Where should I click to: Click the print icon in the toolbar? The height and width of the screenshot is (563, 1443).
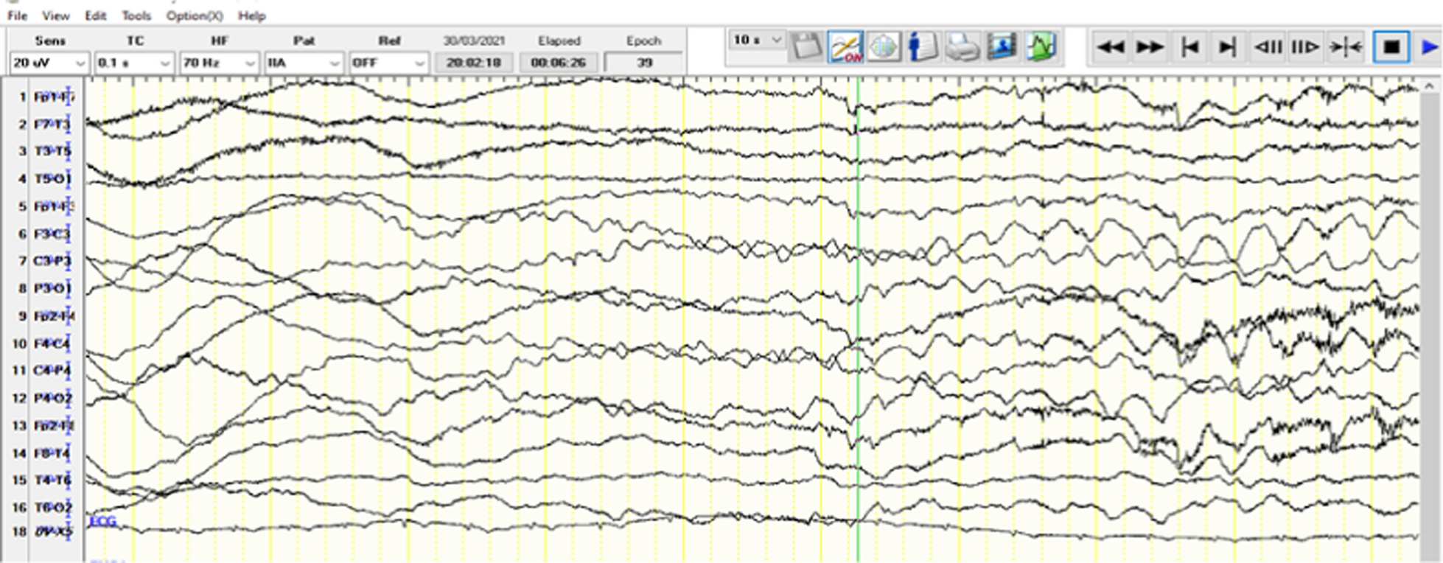pyautogui.click(x=961, y=47)
